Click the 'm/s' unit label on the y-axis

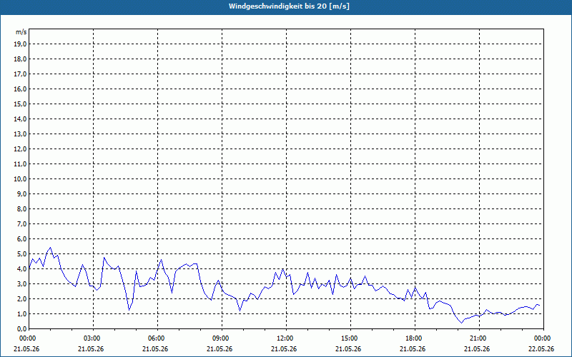tap(21, 32)
